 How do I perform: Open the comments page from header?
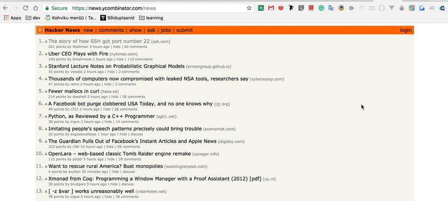tap(111, 30)
